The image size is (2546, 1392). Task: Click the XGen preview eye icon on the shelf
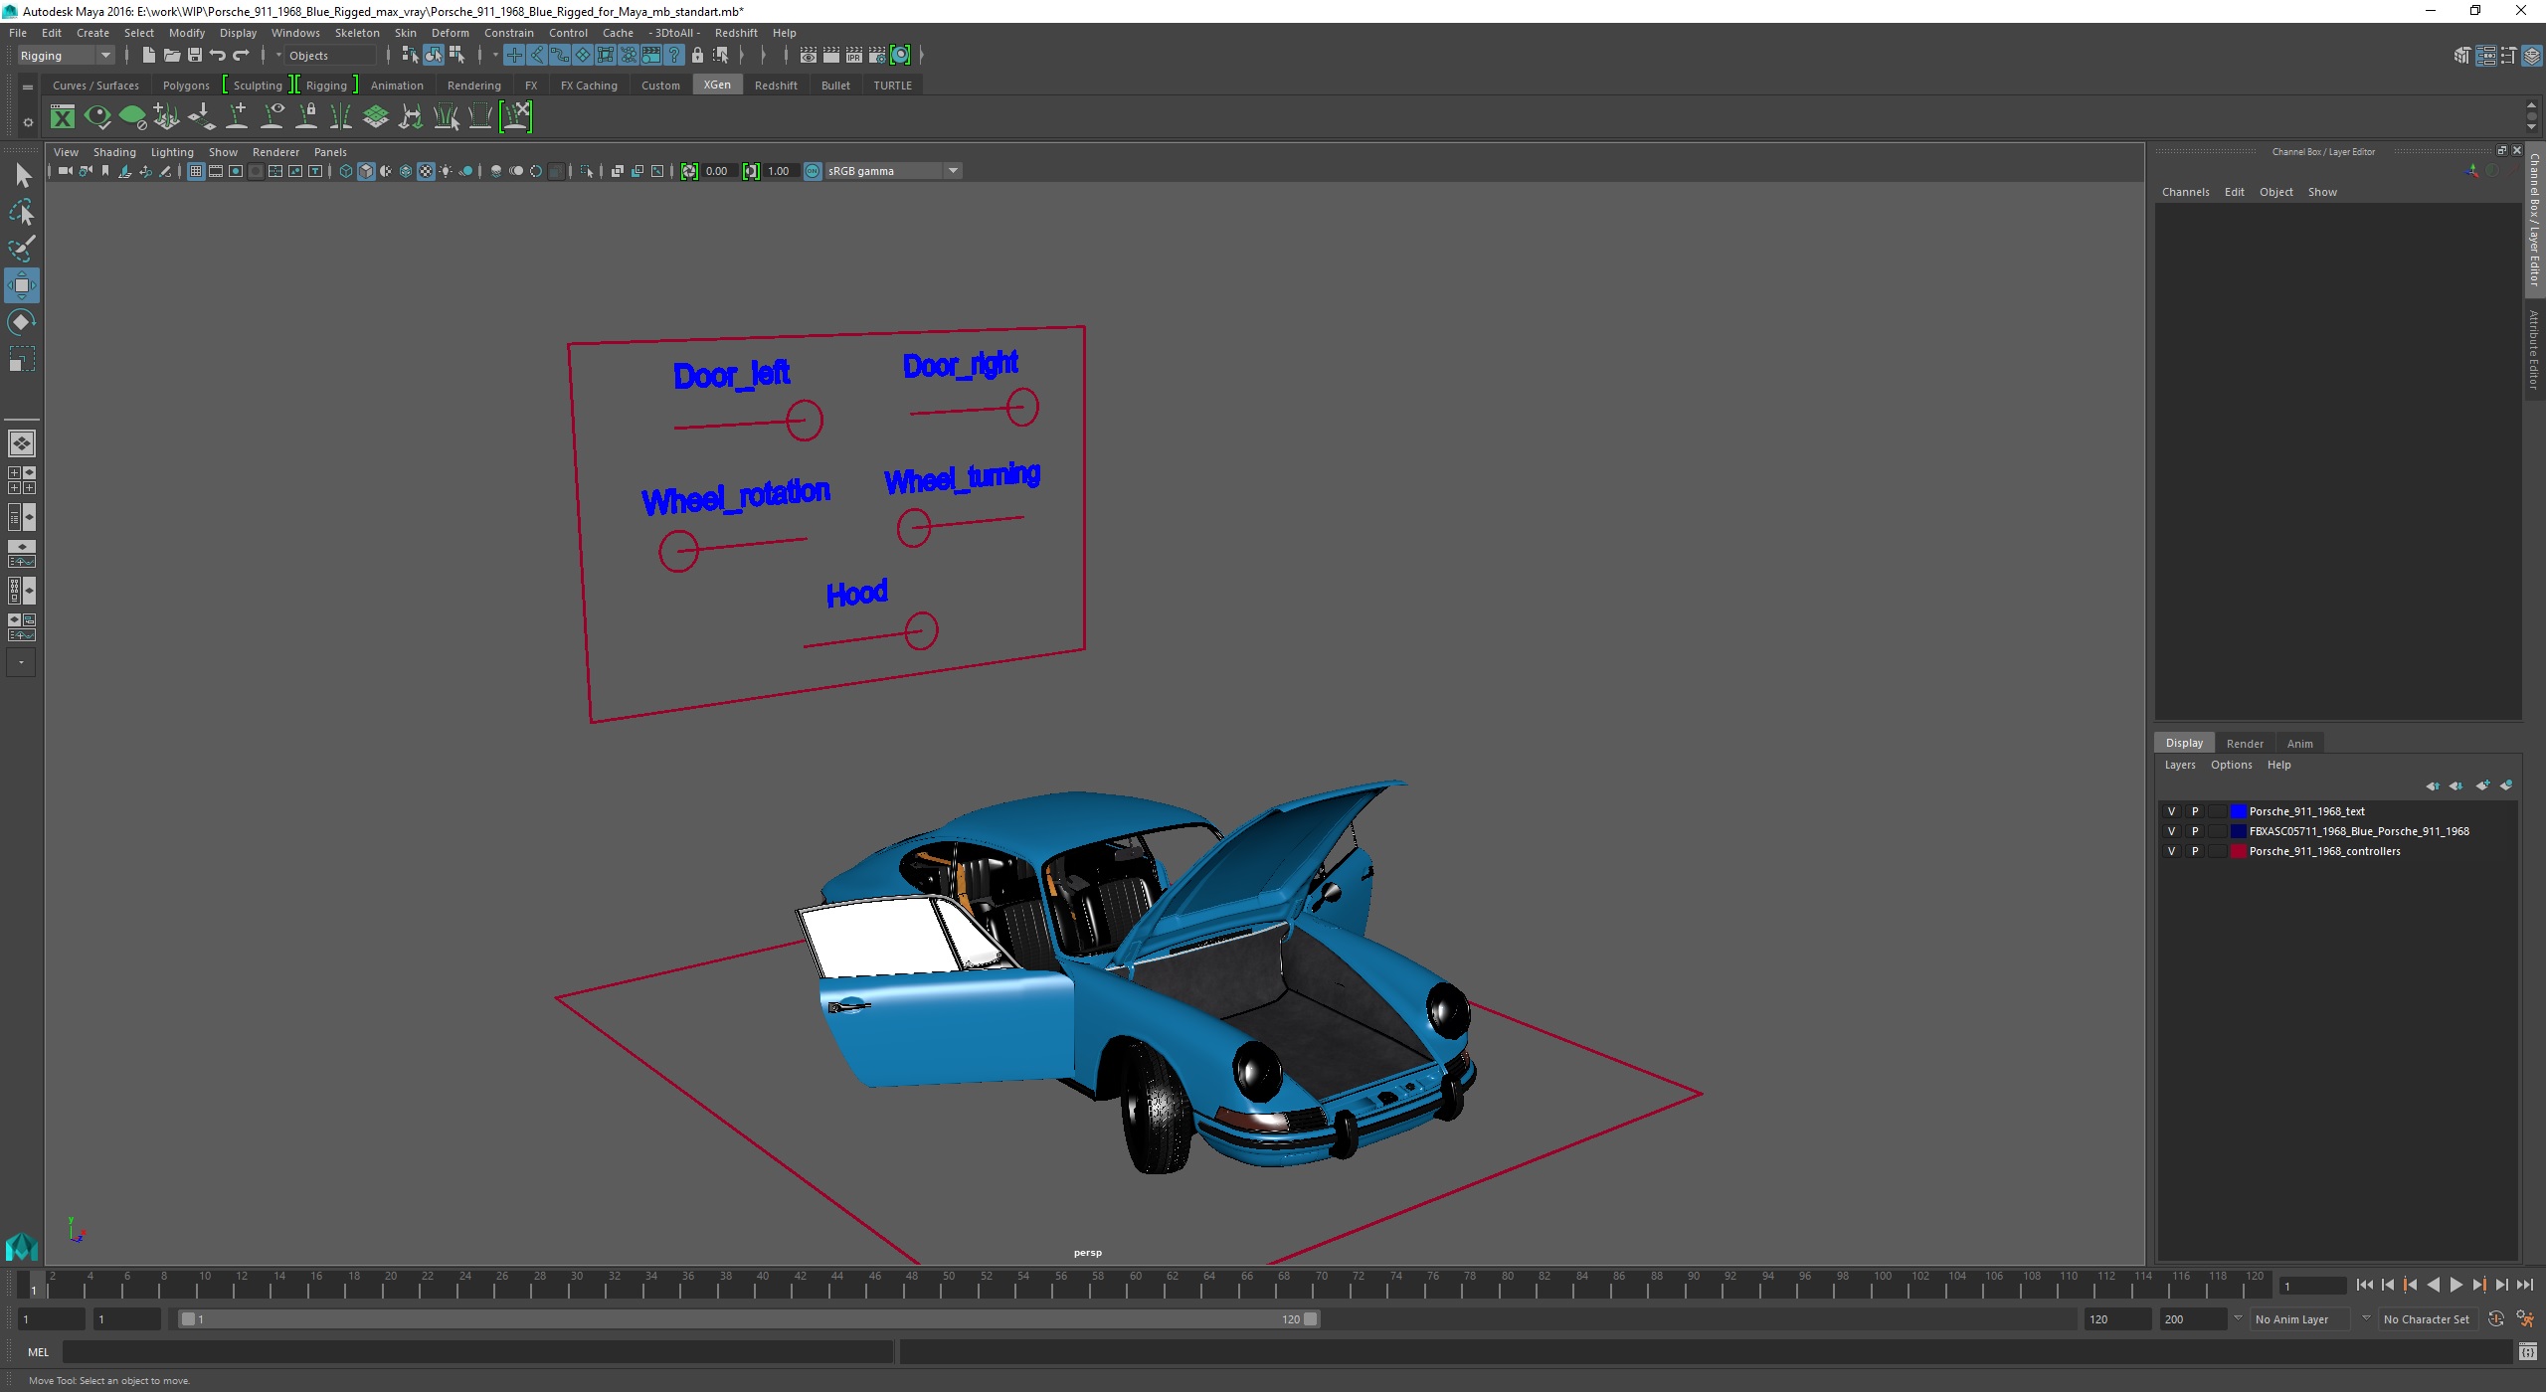(x=97, y=117)
